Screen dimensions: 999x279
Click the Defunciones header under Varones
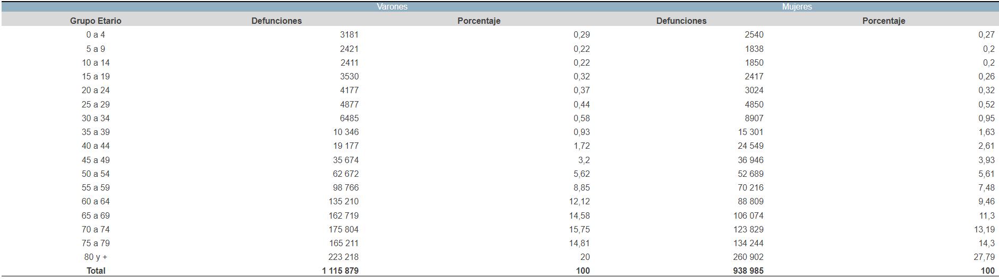(x=276, y=21)
